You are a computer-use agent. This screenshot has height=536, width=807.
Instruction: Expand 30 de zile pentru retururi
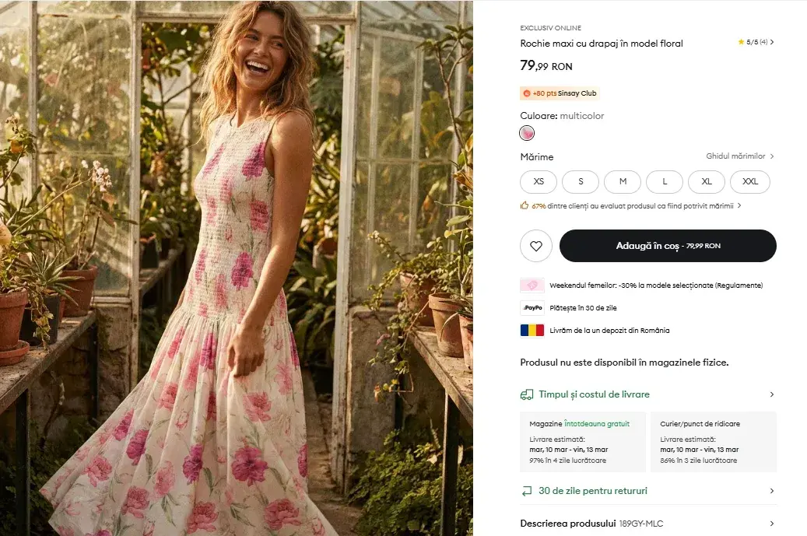pos(648,491)
